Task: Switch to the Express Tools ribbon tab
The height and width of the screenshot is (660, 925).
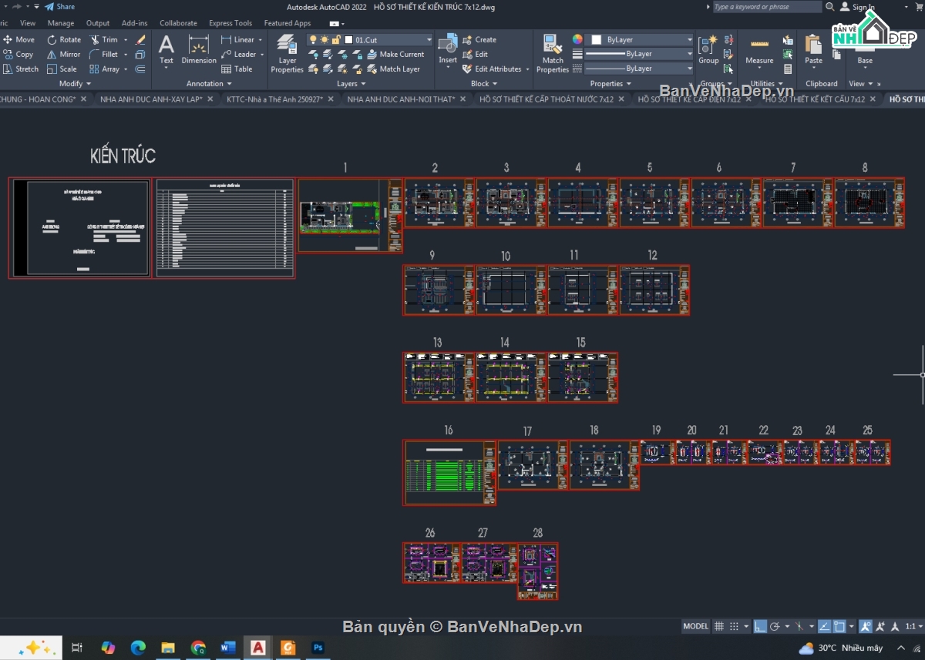Action: pyautogui.click(x=230, y=23)
